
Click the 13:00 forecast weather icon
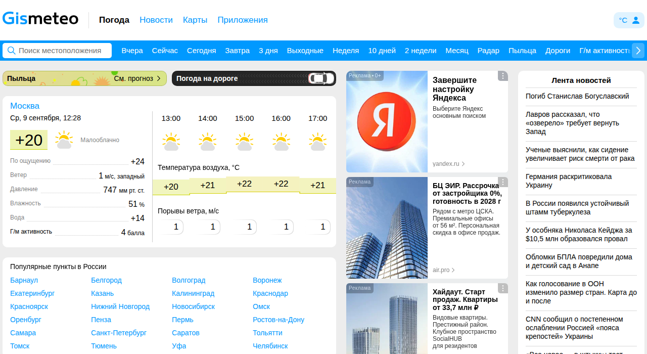point(171,142)
